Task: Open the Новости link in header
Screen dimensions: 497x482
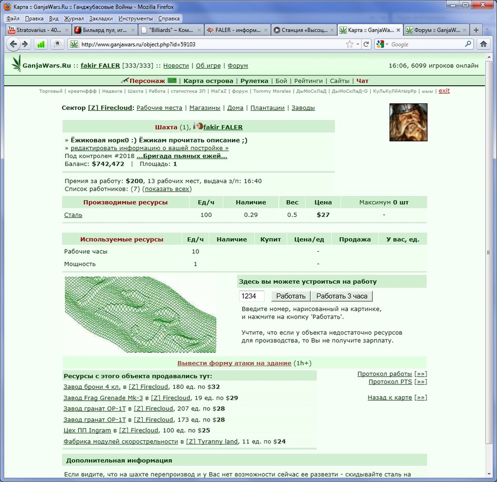Action: 176,65
